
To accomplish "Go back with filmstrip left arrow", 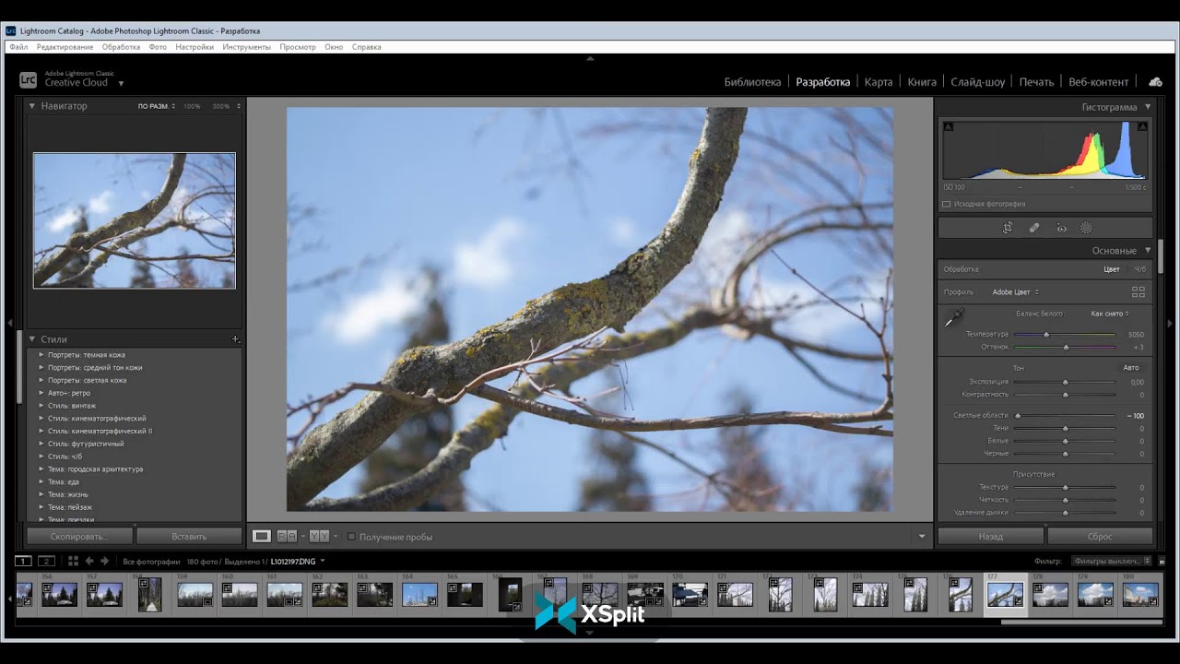I will pyautogui.click(x=89, y=561).
